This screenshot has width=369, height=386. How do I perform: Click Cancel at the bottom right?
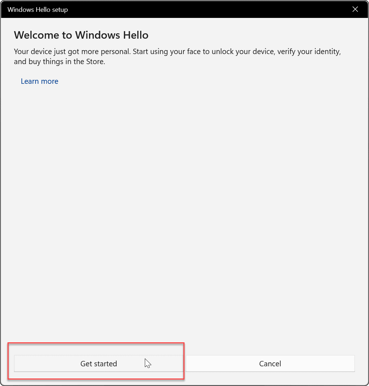click(x=270, y=363)
